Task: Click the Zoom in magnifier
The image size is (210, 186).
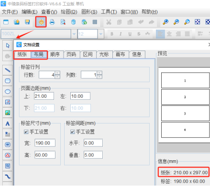Action: 166,22
